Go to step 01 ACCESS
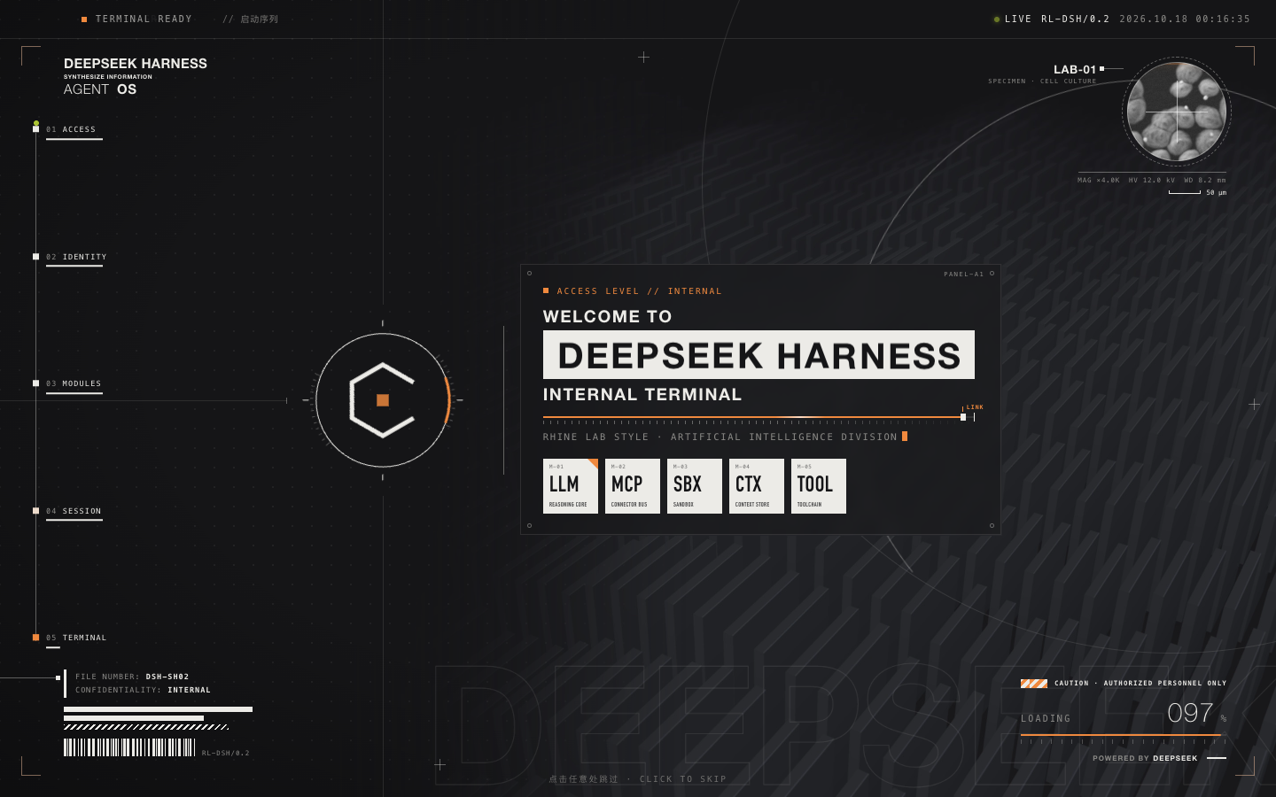The height and width of the screenshot is (797, 1276). pyautogui.click(x=71, y=129)
